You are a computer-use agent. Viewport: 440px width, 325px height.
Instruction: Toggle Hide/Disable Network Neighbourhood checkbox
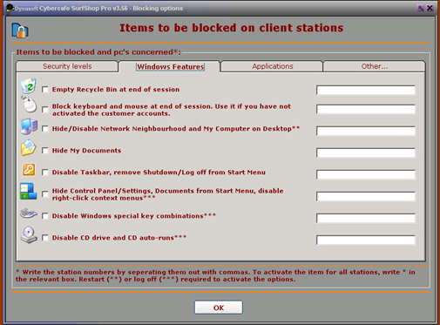click(45, 129)
